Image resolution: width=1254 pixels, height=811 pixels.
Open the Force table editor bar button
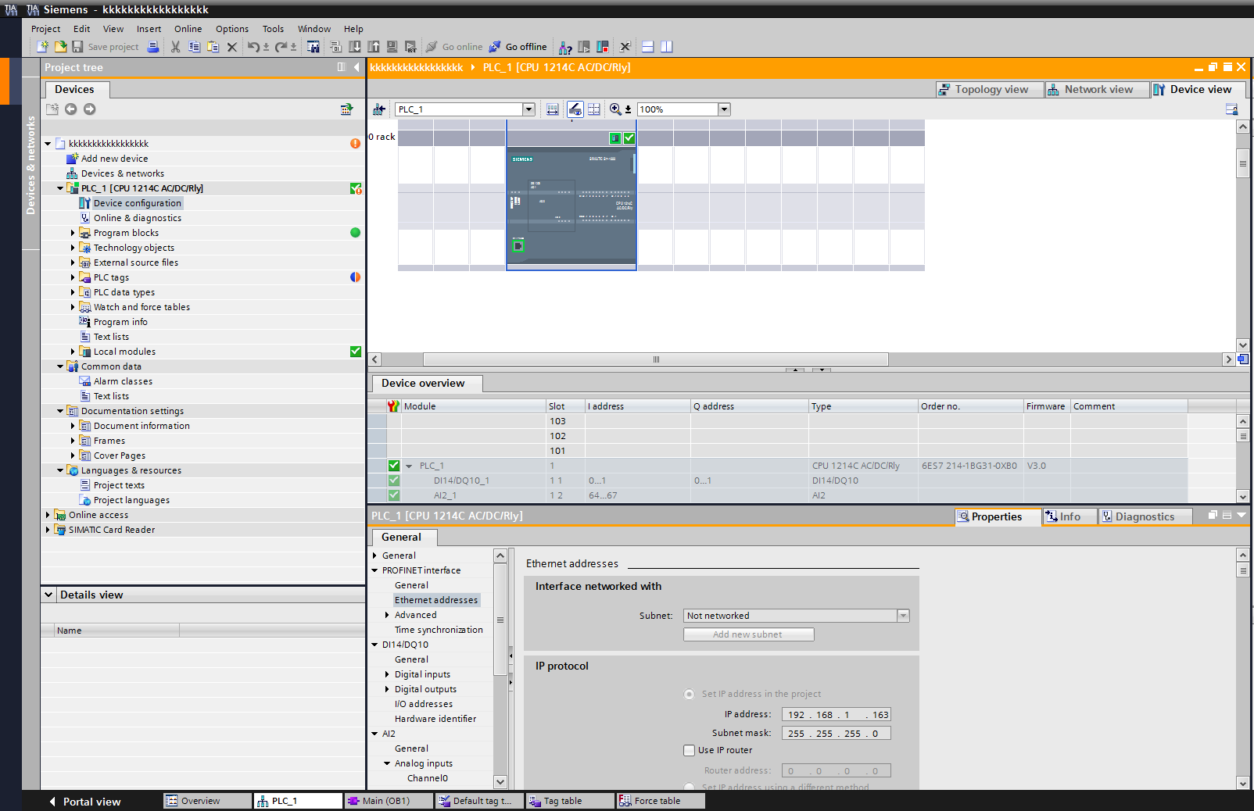pos(661,801)
